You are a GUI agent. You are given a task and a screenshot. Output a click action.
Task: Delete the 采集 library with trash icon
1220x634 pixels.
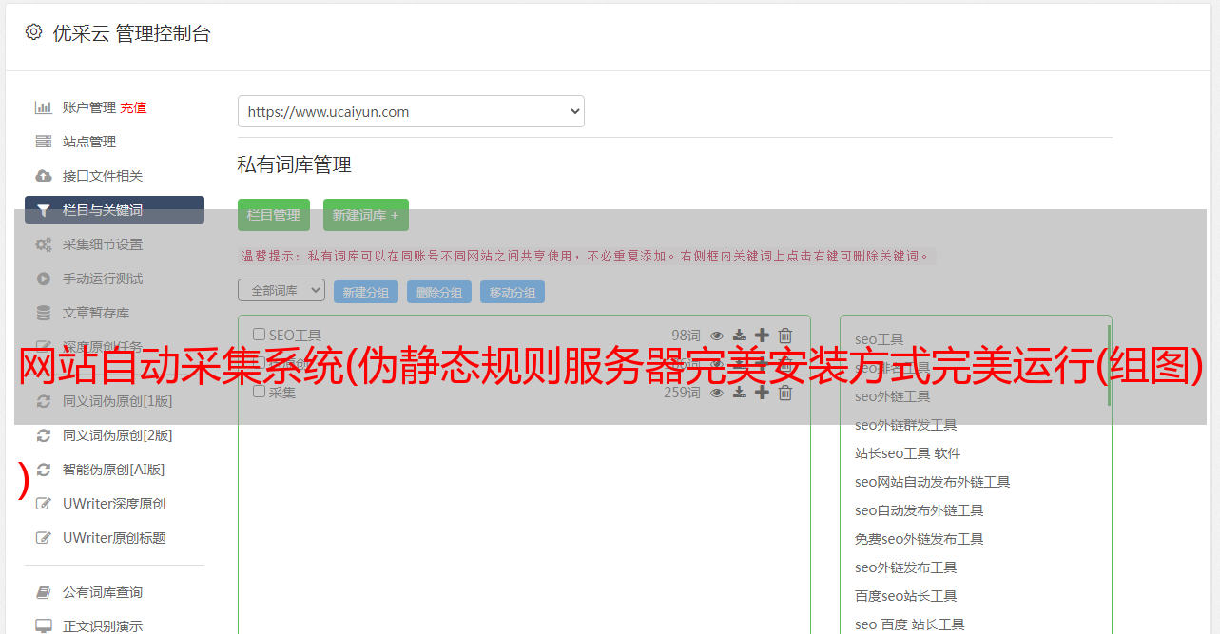785,393
